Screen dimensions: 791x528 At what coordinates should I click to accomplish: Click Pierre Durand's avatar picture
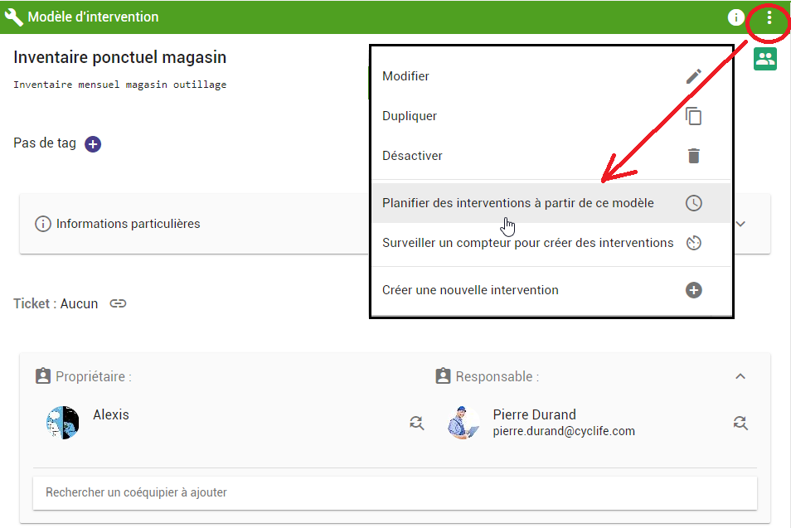pos(463,423)
